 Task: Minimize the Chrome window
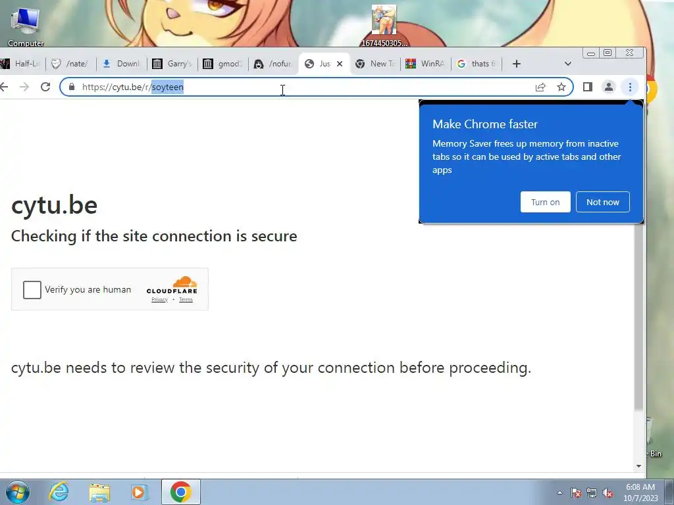[x=591, y=53]
